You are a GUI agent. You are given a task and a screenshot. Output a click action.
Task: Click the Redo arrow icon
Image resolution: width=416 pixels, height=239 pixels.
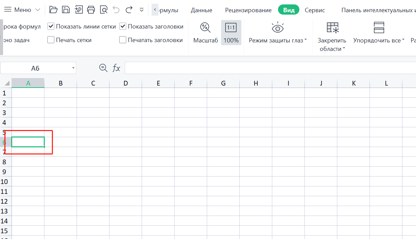129,10
